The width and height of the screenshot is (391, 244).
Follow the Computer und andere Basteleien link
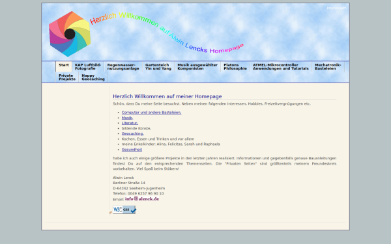151,113
